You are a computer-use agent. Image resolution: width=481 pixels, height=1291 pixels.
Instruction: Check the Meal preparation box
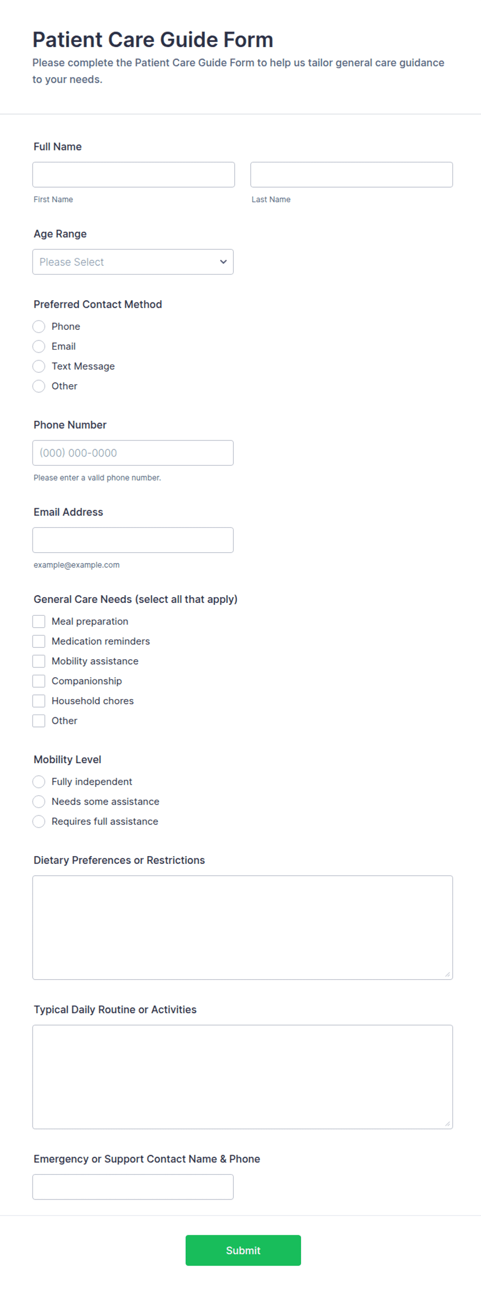click(x=39, y=621)
